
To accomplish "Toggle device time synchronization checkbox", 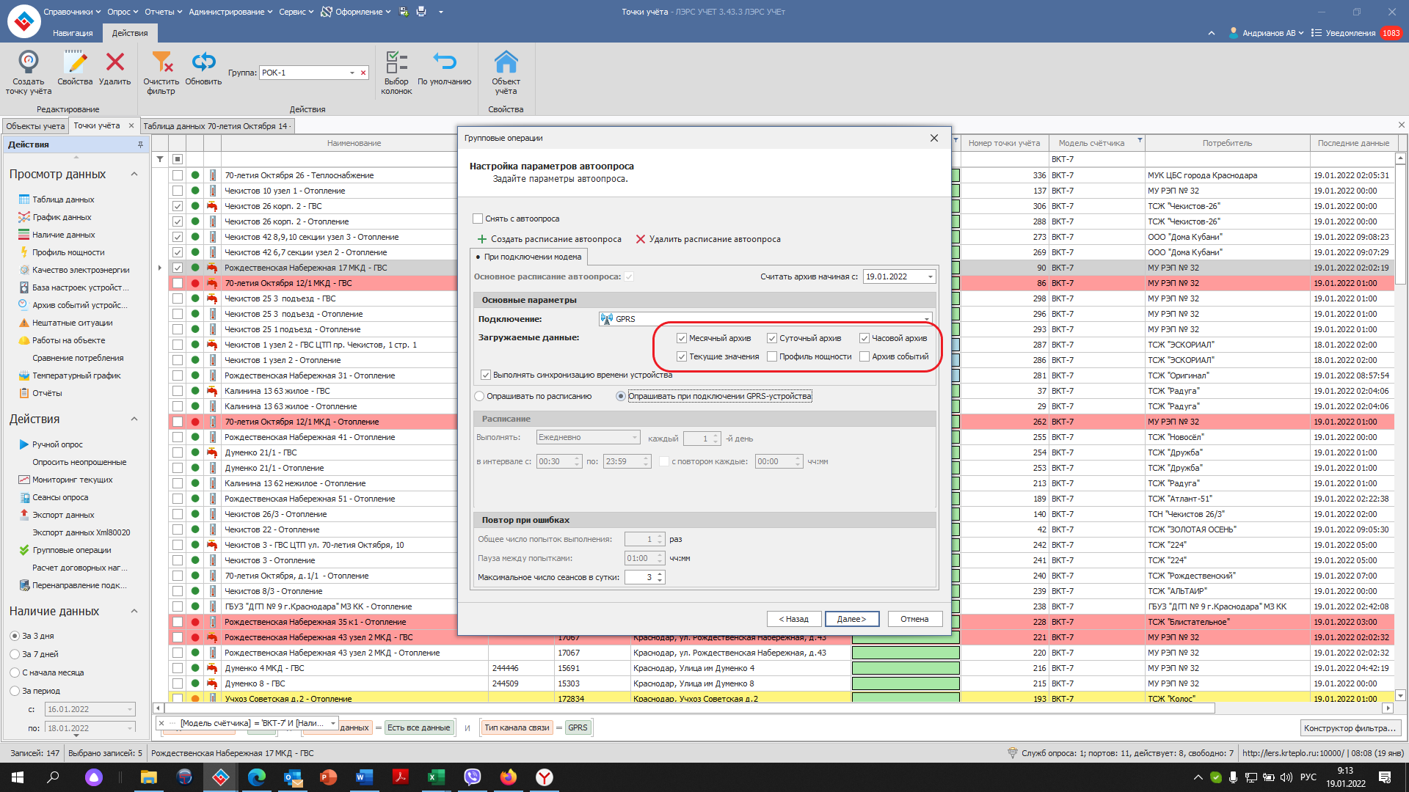I will coord(486,375).
